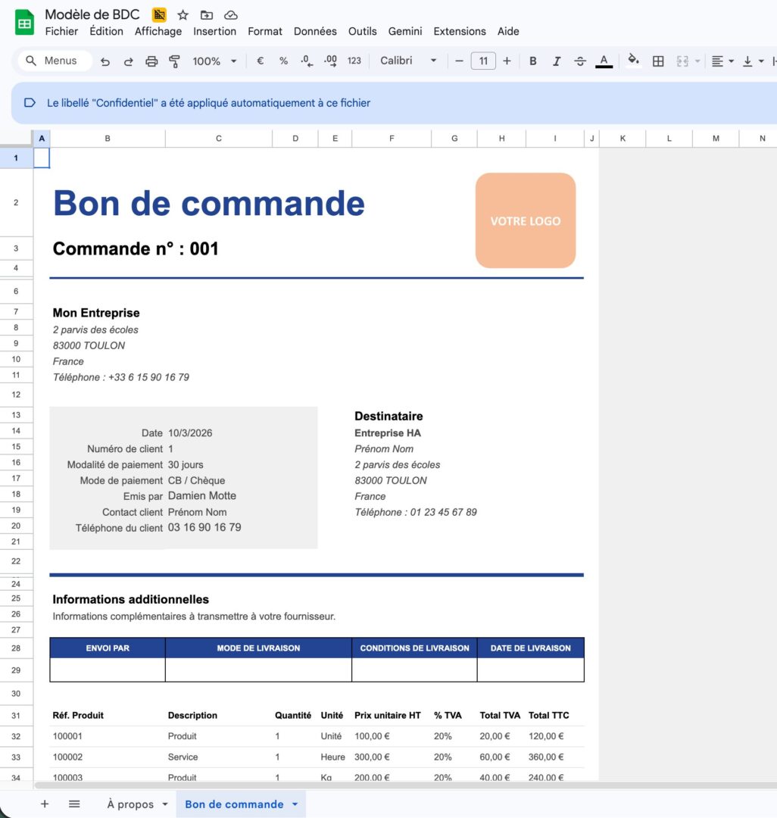777x818 pixels.
Task: Redo the last action
Action: (x=128, y=61)
